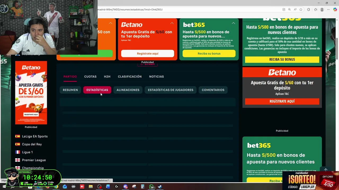Click the Betano vertical banner ad
The height and width of the screenshot is (190, 339).
pos(31,93)
